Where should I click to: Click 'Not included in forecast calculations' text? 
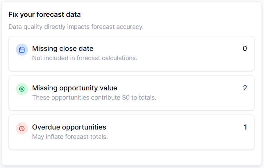click(x=85, y=58)
